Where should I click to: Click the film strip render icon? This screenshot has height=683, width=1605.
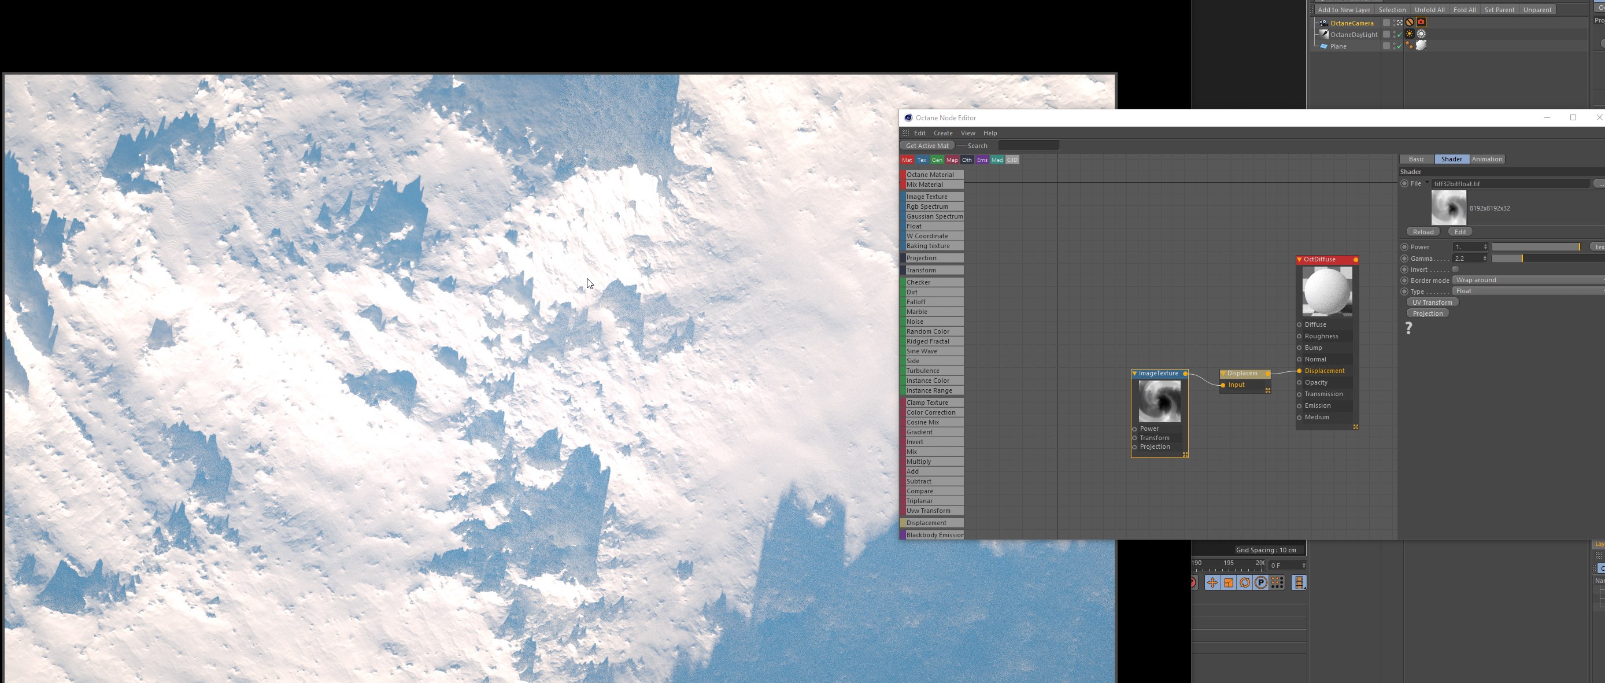pyautogui.click(x=1299, y=583)
